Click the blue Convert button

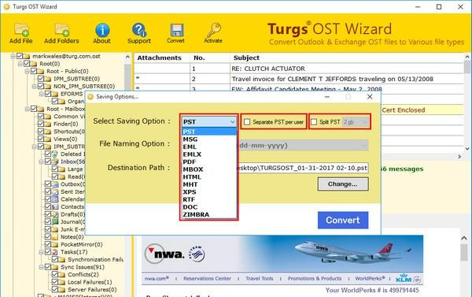tap(343, 220)
